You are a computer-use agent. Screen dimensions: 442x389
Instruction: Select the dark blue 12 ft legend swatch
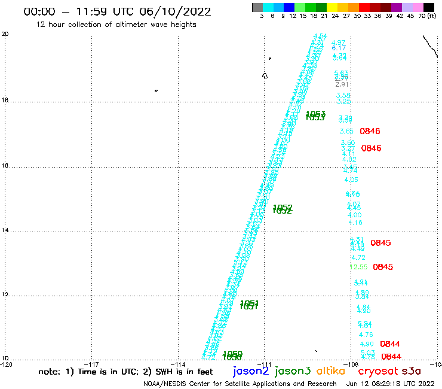tap(289, 7)
